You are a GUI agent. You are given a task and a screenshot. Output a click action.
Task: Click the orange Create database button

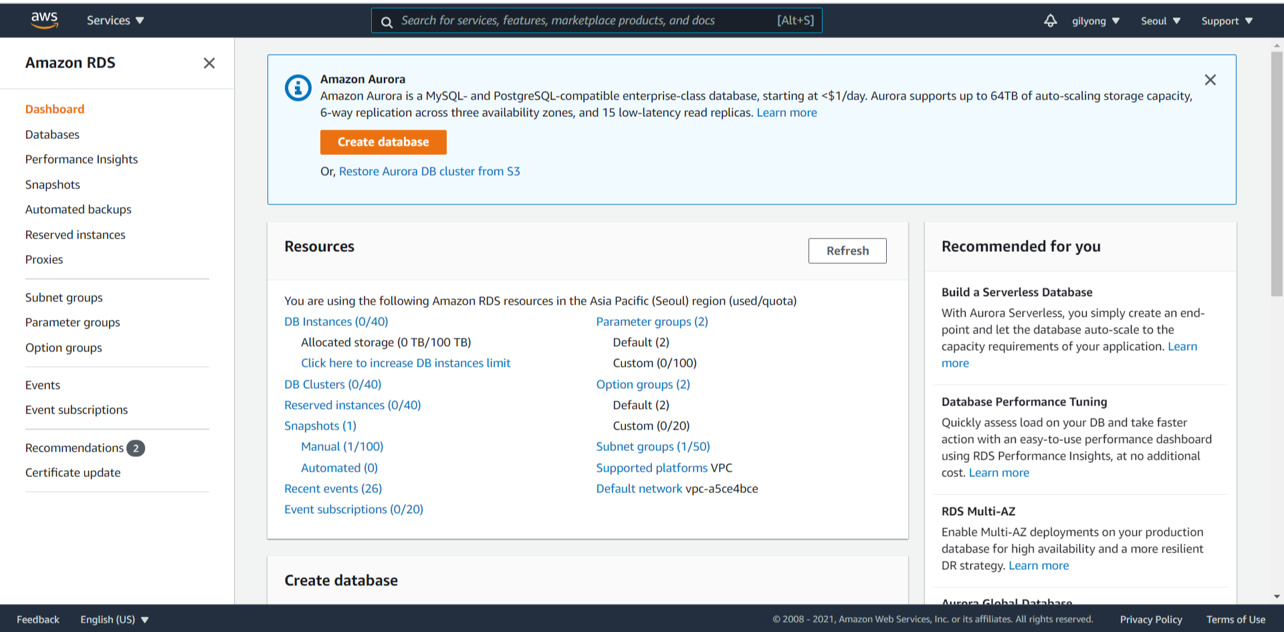pyautogui.click(x=383, y=142)
